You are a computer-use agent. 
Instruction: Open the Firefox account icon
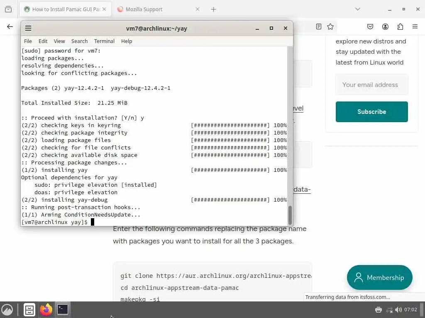point(385,26)
